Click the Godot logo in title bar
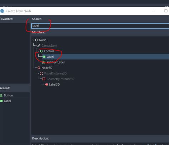The width and height of the screenshot is (169, 145). point(2,11)
